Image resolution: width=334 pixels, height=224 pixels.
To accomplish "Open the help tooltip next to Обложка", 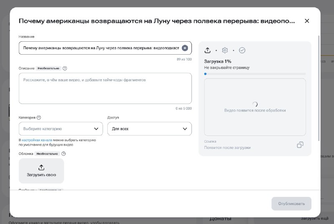I will pos(63,154).
